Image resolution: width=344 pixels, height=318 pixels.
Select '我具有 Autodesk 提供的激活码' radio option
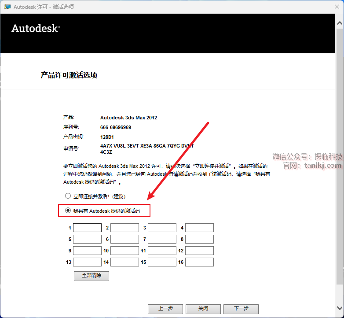pyautogui.click(x=68, y=211)
